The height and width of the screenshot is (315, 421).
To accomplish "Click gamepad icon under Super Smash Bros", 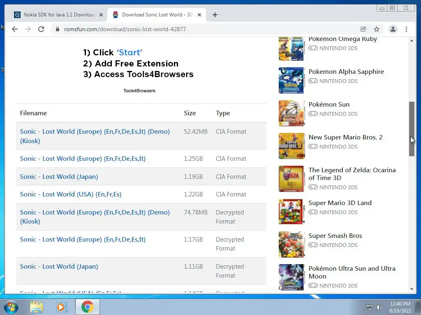I will point(313,245).
